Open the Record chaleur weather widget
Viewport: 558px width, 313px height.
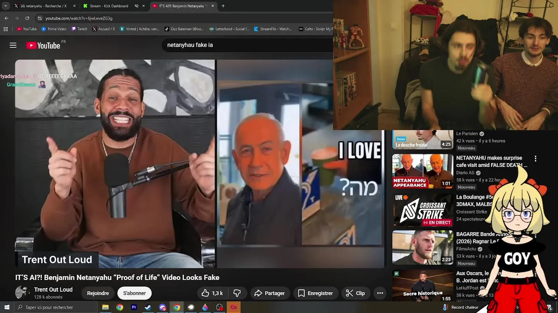click(461, 307)
